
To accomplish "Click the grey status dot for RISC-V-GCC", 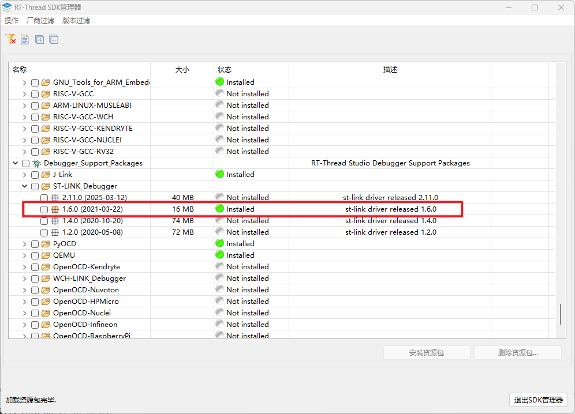I will tap(219, 93).
